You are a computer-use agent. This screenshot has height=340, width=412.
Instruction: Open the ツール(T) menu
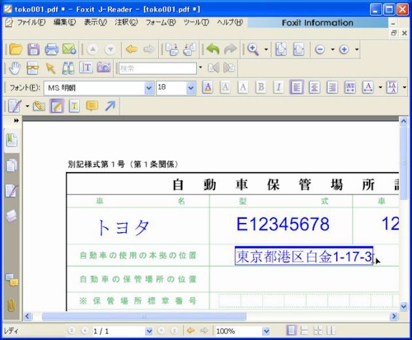196,22
